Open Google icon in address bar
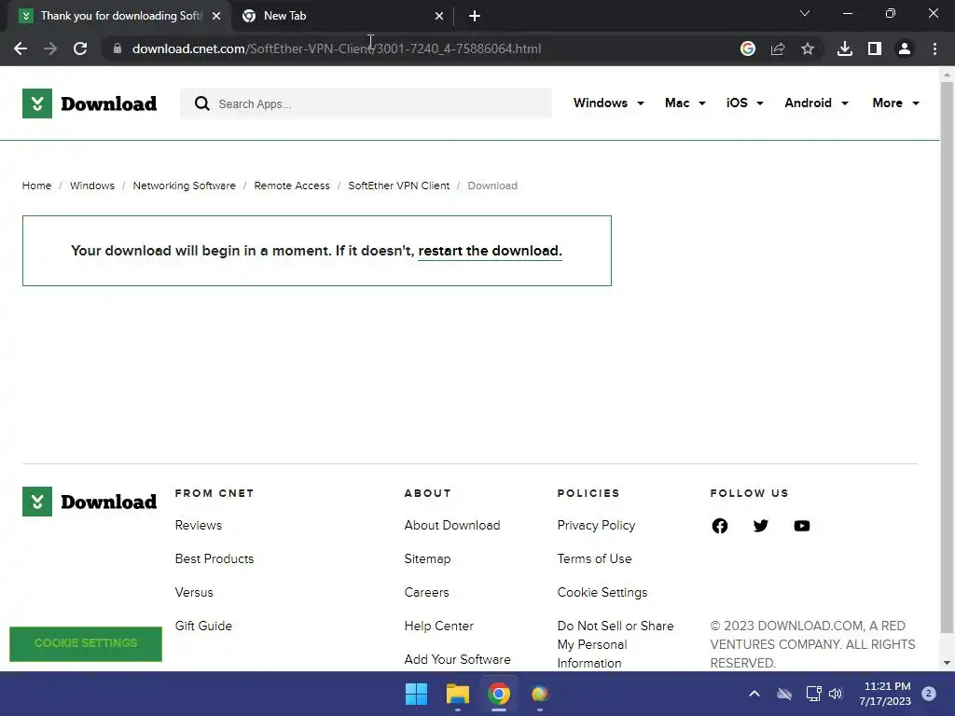The image size is (955, 716). 747,48
